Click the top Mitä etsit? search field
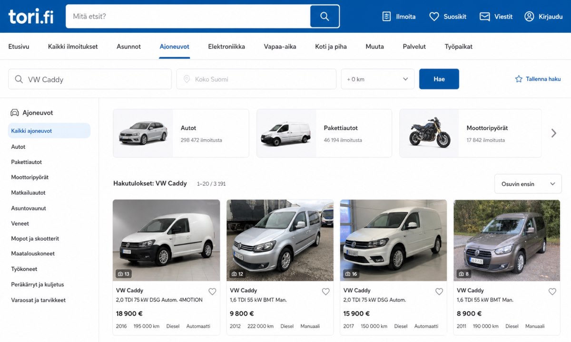 188,17
